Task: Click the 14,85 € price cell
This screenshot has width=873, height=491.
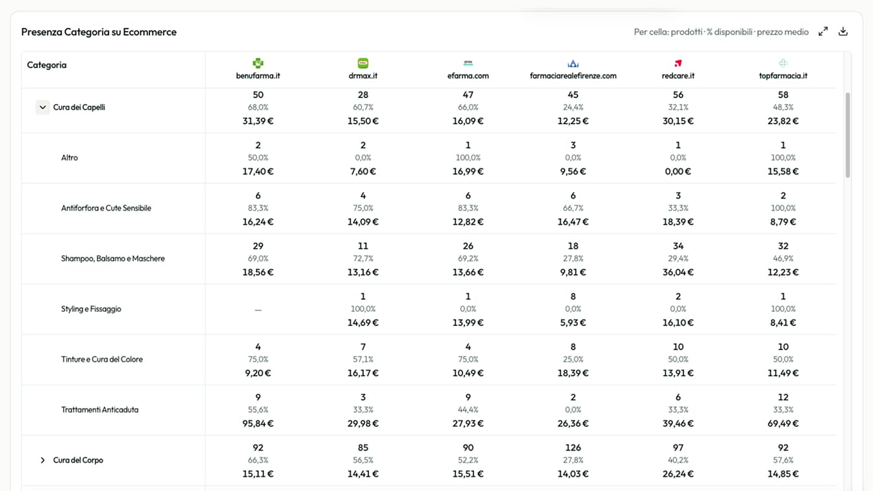Action: point(783,474)
